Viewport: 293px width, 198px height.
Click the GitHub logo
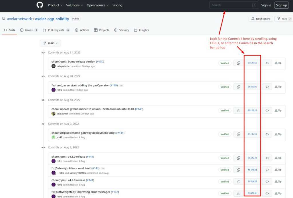pyautogui.click(x=39, y=5)
